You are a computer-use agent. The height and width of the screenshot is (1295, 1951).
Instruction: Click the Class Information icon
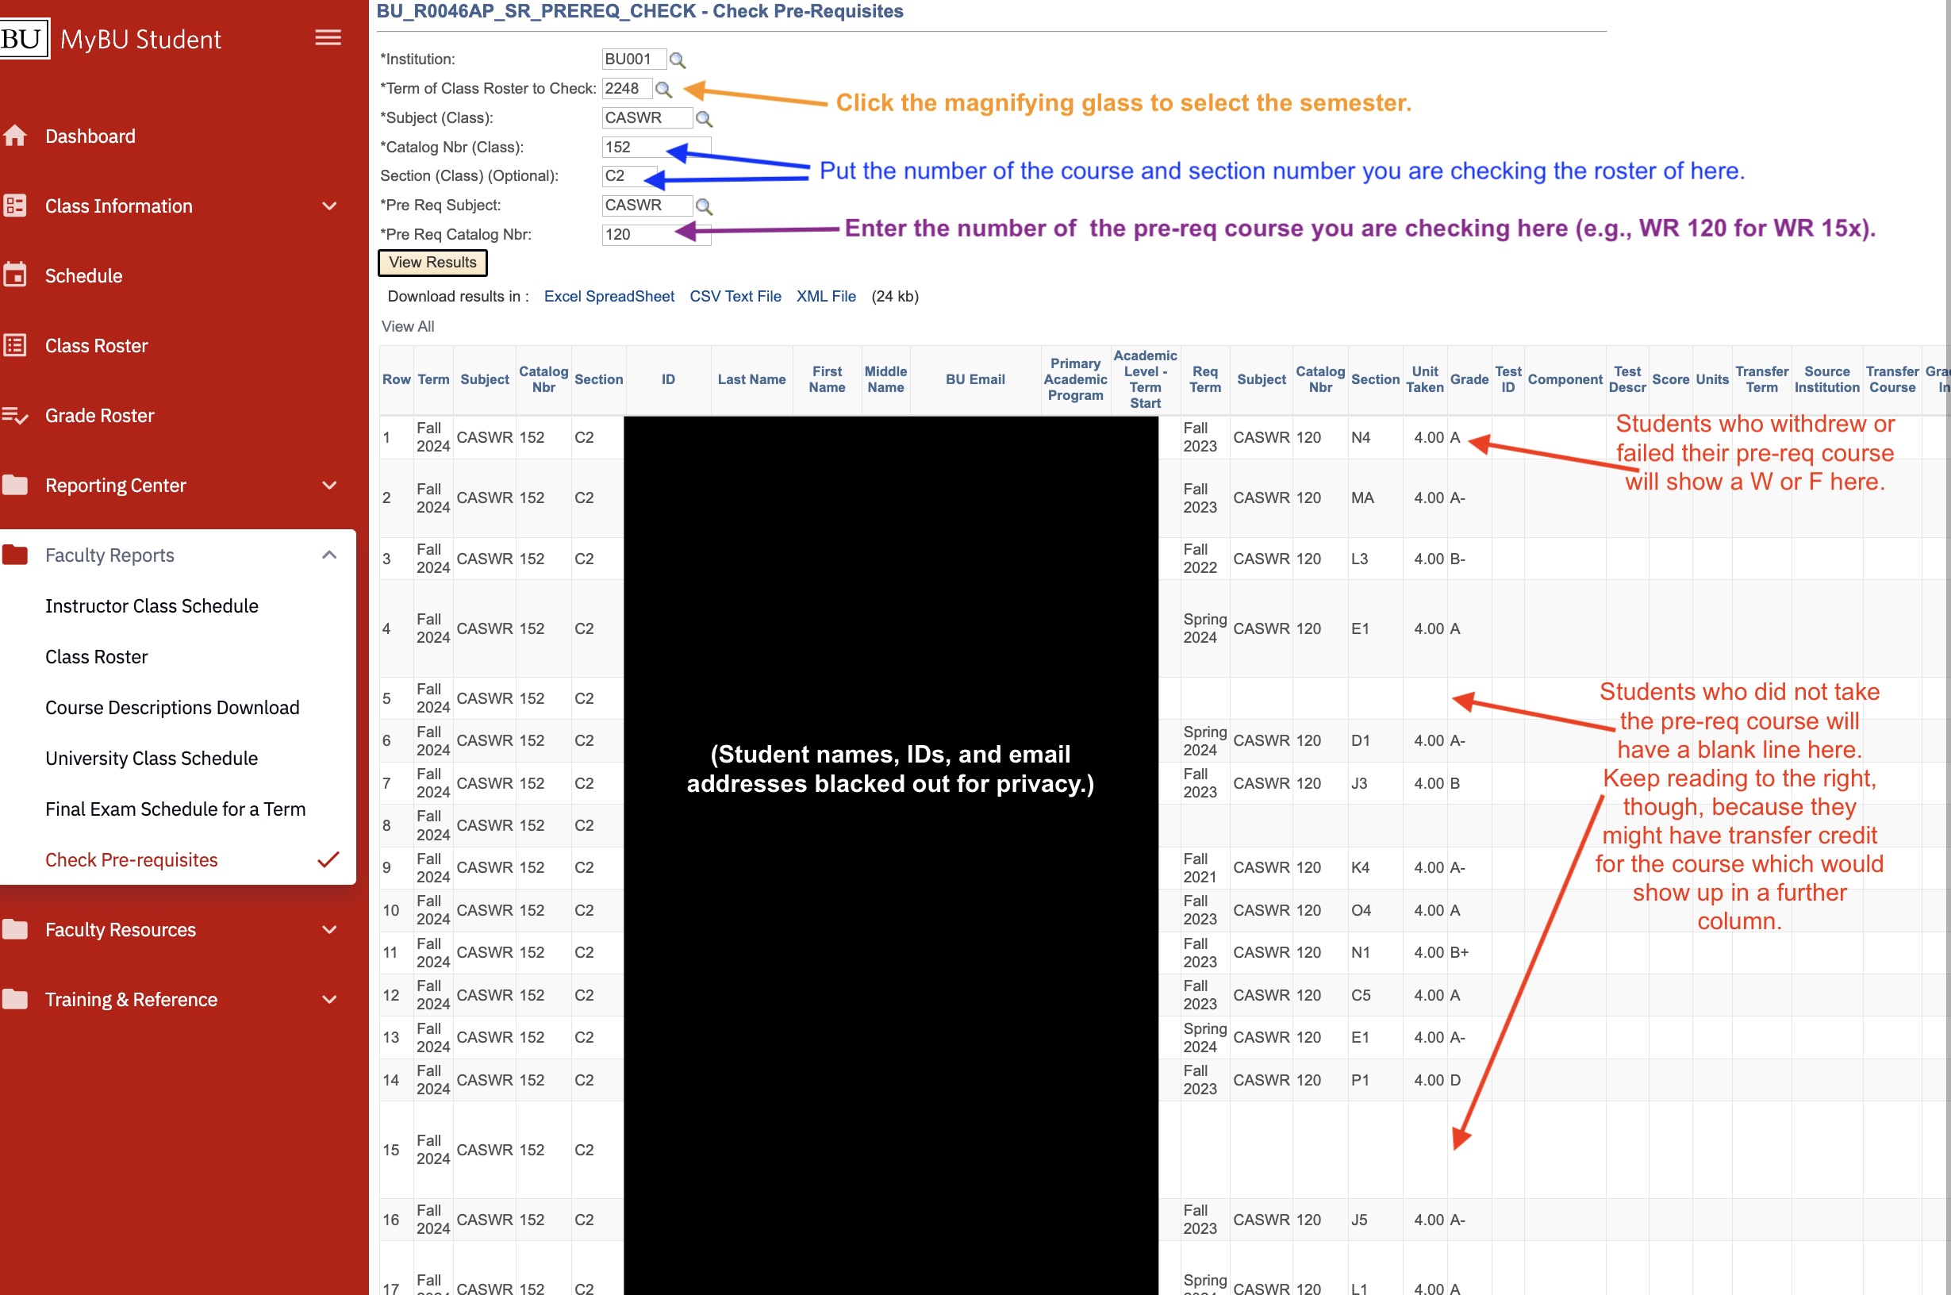tap(15, 206)
